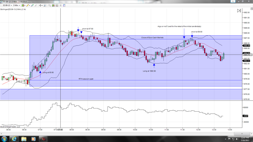
Task: Click the scrollbar right arrow
Action: pyautogui.click(x=251, y=134)
